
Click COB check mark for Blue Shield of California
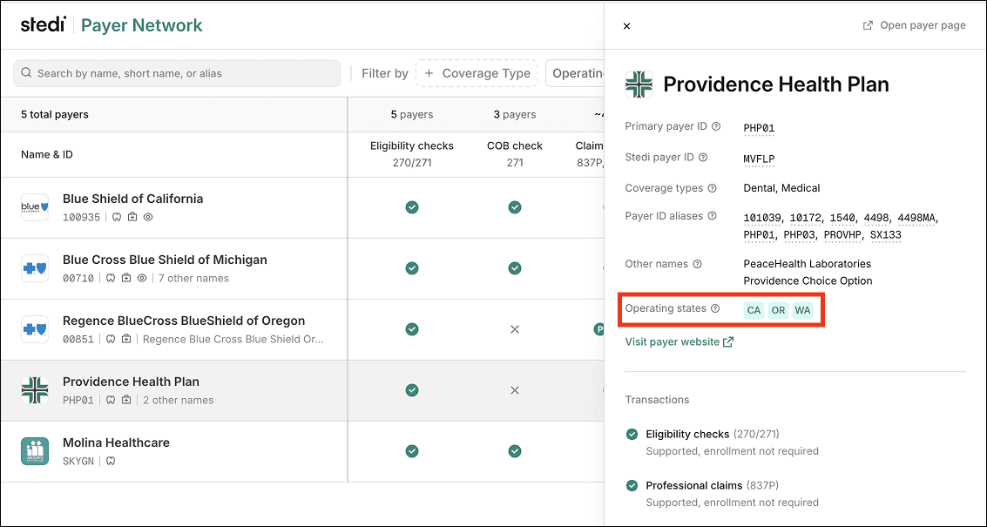tap(515, 207)
